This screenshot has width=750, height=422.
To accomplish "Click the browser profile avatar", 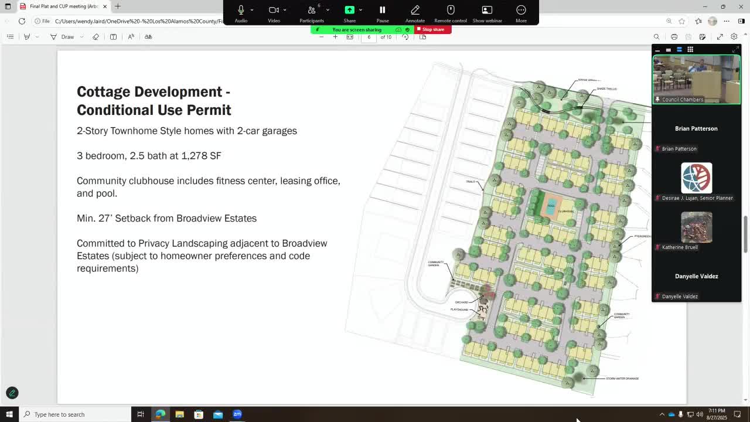I will [x=712, y=21].
